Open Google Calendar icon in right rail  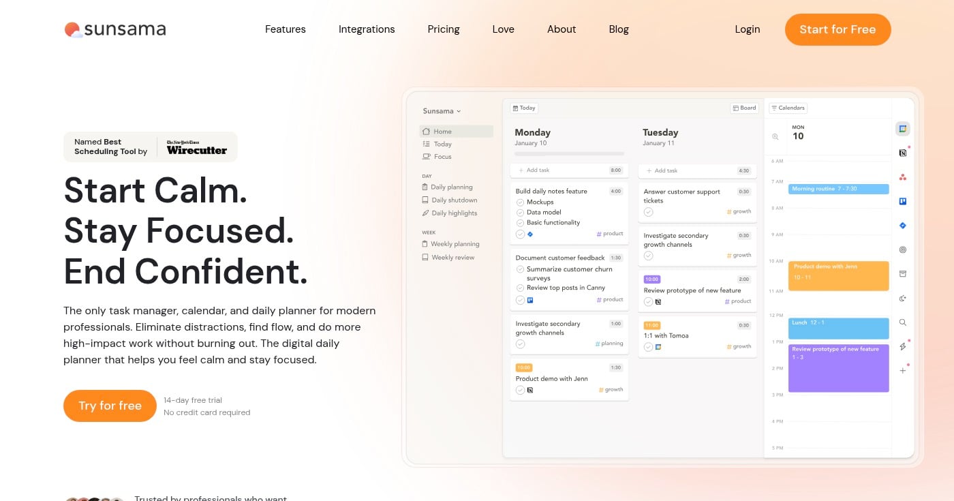(902, 129)
